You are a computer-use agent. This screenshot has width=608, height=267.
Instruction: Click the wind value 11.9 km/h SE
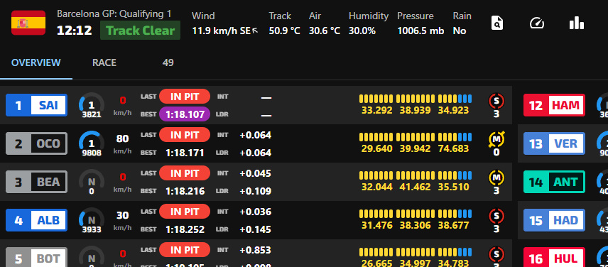pyautogui.click(x=222, y=31)
